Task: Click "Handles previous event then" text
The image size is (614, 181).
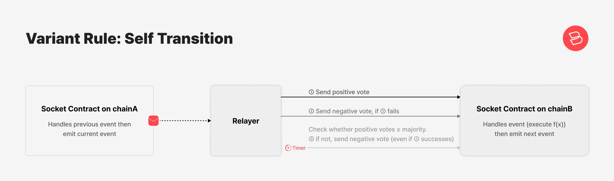Action: [89, 124]
